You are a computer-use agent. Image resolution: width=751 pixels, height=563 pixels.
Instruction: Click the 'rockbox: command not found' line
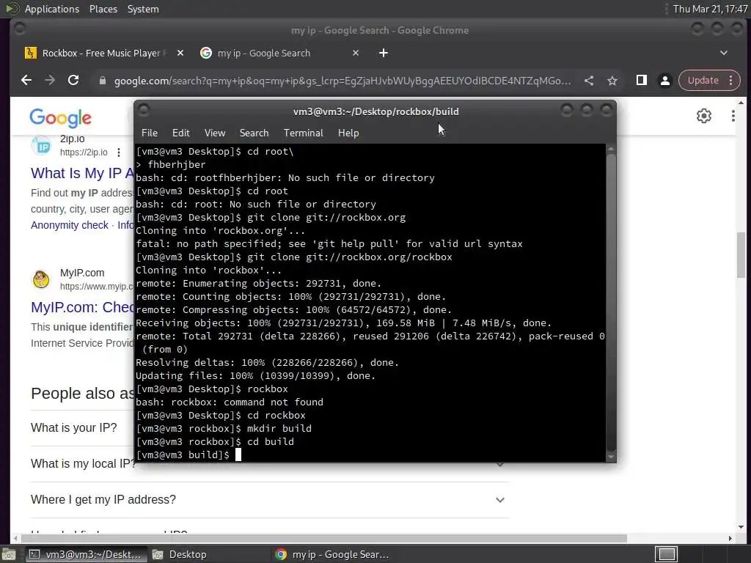[x=230, y=402]
